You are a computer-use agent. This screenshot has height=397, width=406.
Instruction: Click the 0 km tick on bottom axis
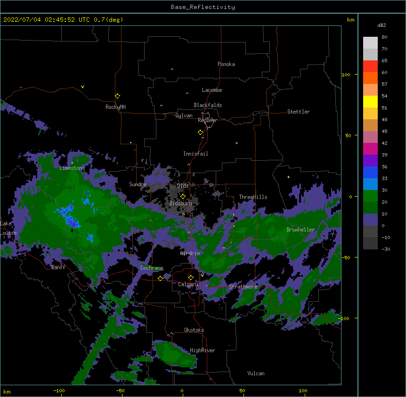[x=182, y=390]
